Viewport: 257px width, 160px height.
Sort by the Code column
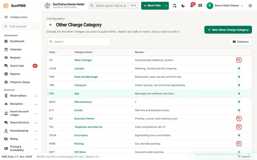(x=53, y=52)
